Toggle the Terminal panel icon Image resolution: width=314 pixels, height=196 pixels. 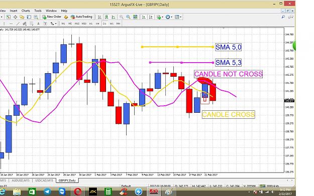pos(29,17)
